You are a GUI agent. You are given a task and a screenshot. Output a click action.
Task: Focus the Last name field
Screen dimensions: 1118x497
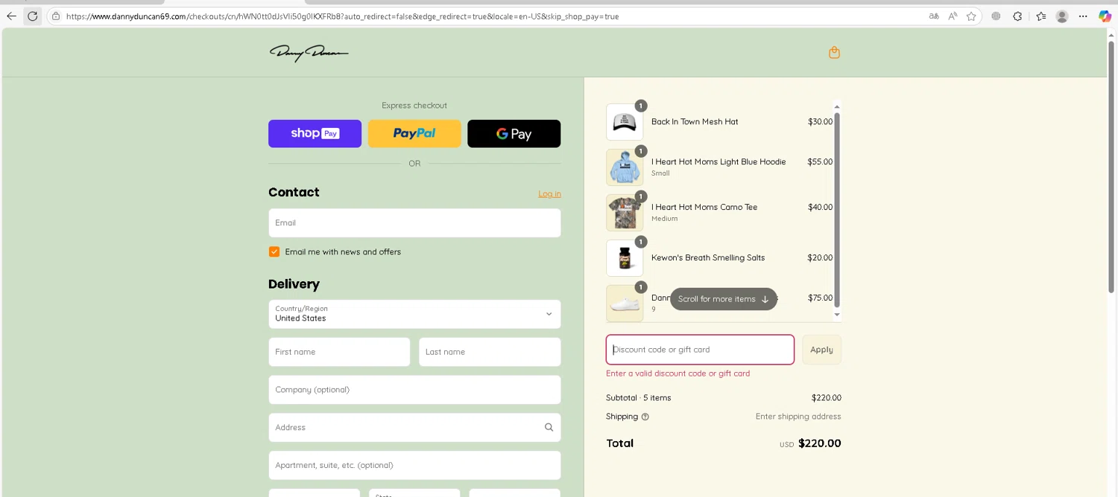[490, 352]
